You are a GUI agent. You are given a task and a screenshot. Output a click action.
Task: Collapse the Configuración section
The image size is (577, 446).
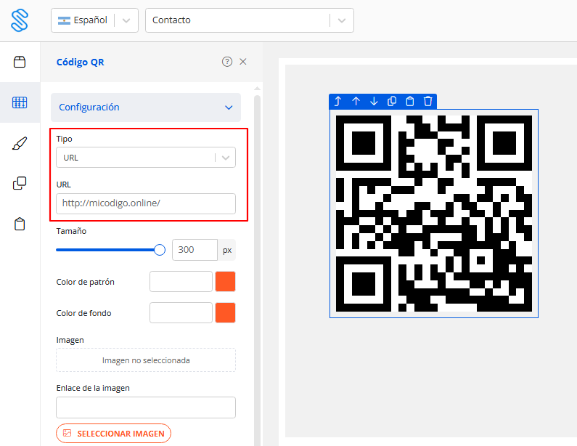click(146, 108)
